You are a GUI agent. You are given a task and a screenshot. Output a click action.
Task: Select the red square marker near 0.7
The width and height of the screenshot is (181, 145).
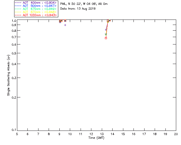click(x=106, y=38)
